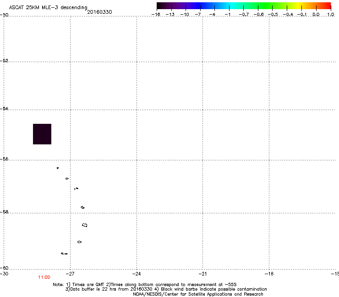Click the -21 longitude axis label
The width and height of the screenshot is (339, 297).
pyautogui.click(x=202, y=274)
